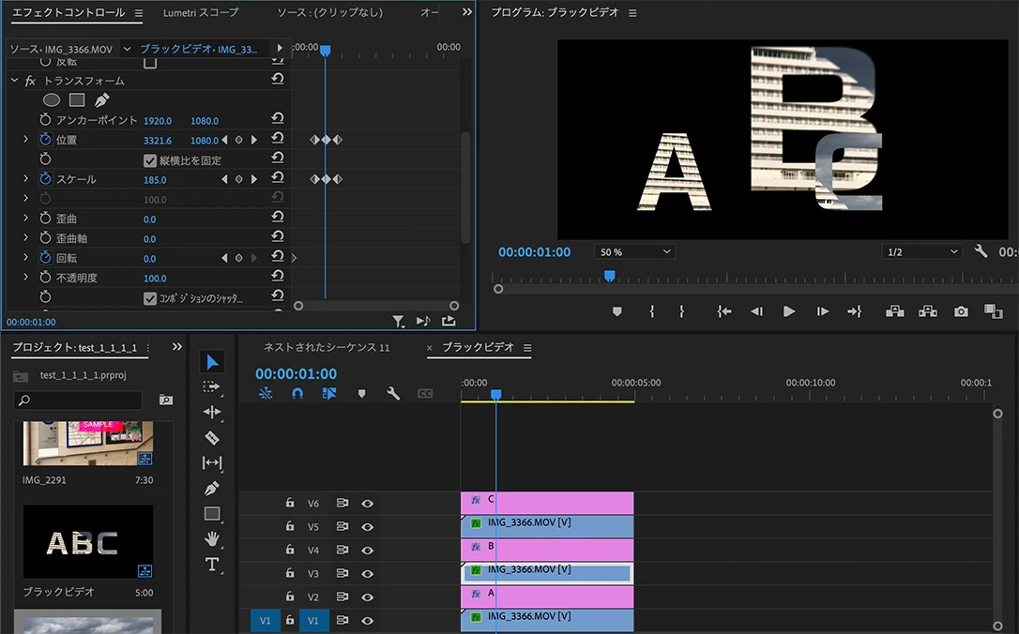Image resolution: width=1019 pixels, height=634 pixels.
Task: Select the Hand tool
Action: pos(212,538)
